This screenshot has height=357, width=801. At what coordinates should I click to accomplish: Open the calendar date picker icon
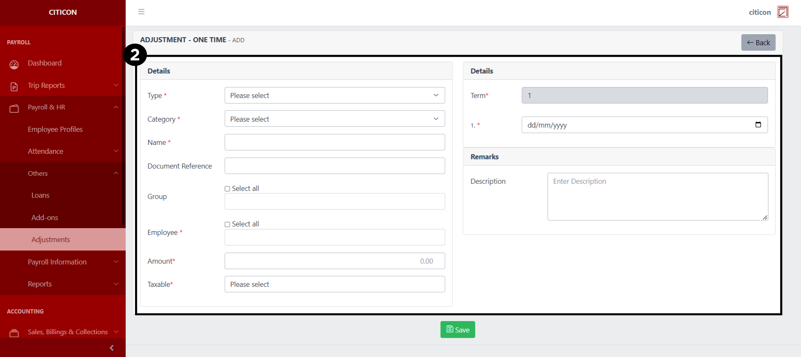coord(758,125)
